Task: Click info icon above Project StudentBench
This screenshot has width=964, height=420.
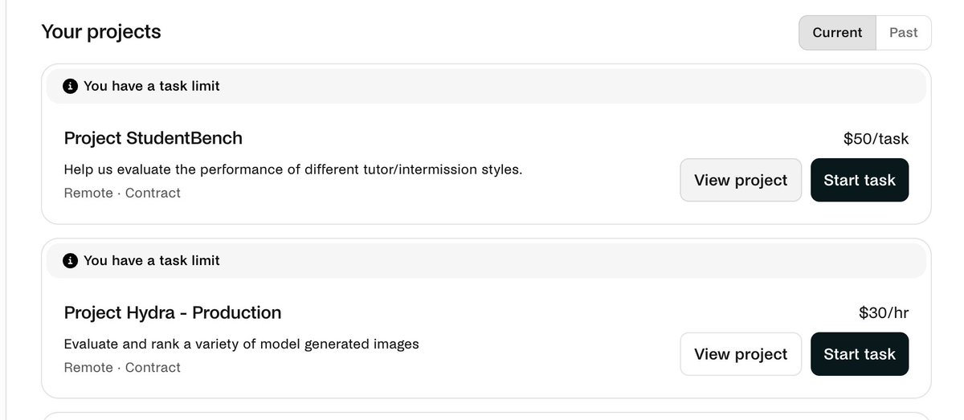Action: [71, 86]
